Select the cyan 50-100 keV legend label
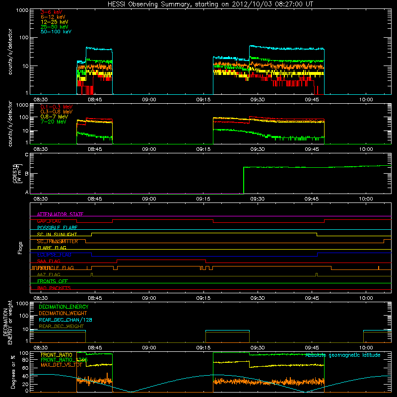Viewport: 397px width, 397px height. click(x=56, y=32)
